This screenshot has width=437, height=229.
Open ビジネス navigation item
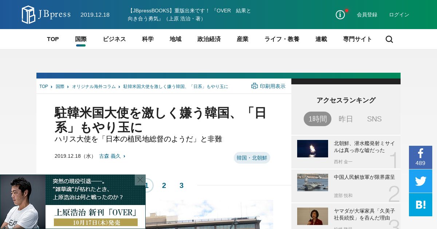pyautogui.click(x=114, y=39)
